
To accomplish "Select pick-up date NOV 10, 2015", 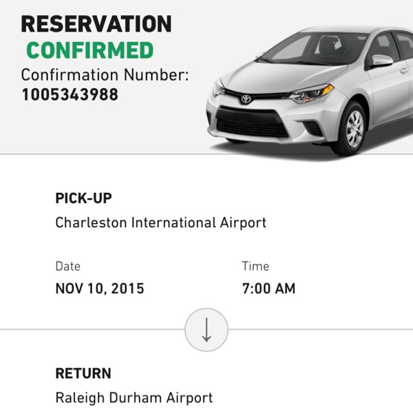I will [100, 288].
